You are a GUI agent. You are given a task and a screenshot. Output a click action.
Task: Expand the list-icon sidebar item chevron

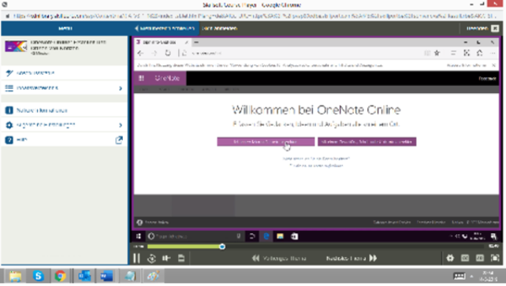[x=121, y=88]
